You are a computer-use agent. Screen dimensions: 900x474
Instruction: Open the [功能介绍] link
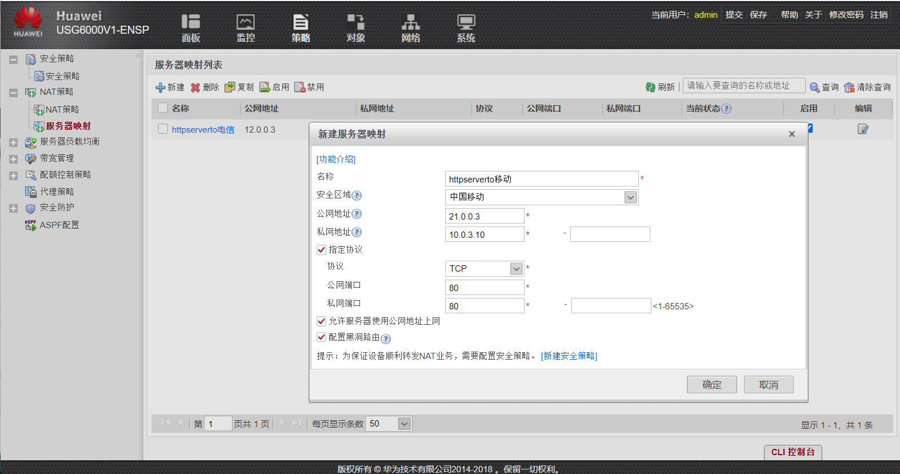pyautogui.click(x=336, y=159)
